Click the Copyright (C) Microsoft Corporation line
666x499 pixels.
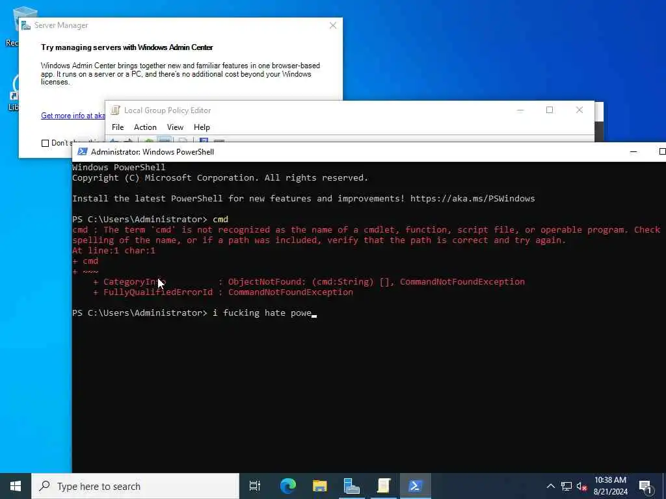(220, 178)
